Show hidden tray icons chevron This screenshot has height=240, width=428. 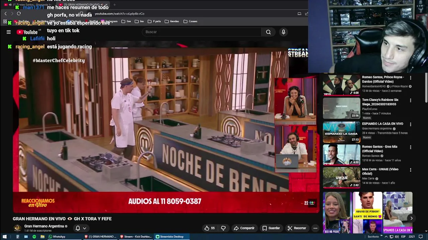tap(386, 237)
